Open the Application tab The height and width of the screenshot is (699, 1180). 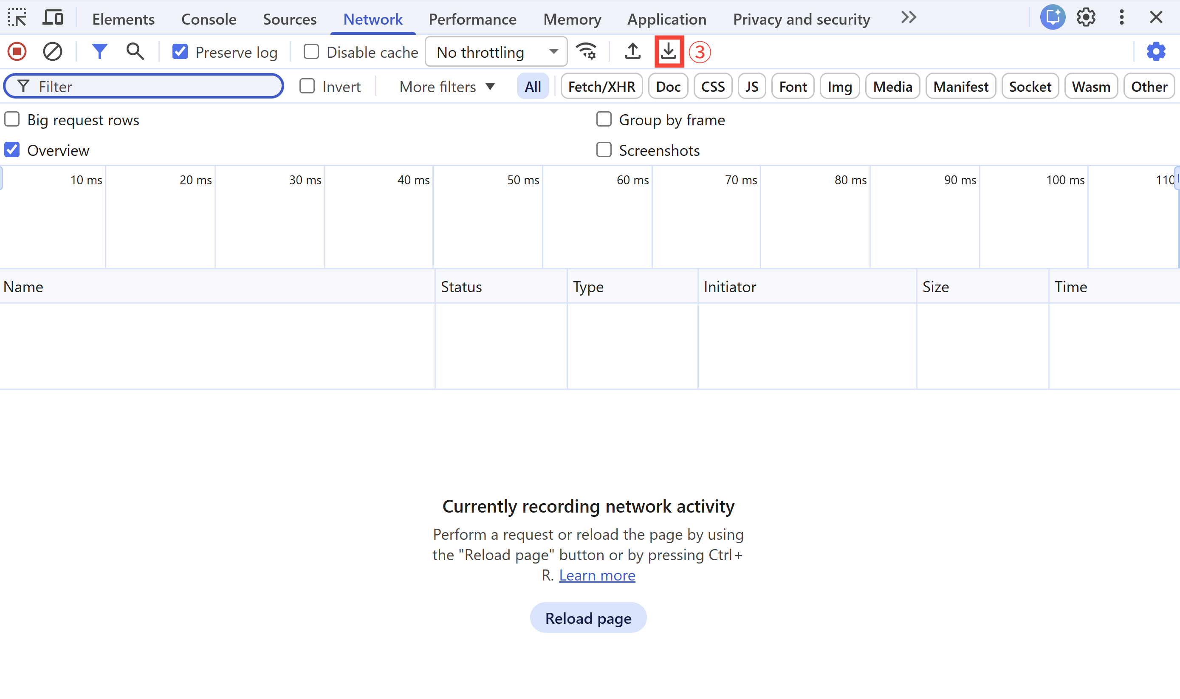click(x=667, y=19)
